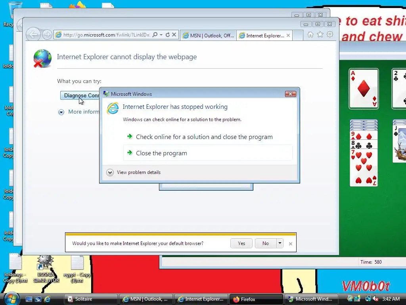Viewport: 406px width, 305px height.
Task: Click the Ace of Diamonds card in Solitaire
Action: 364,89
